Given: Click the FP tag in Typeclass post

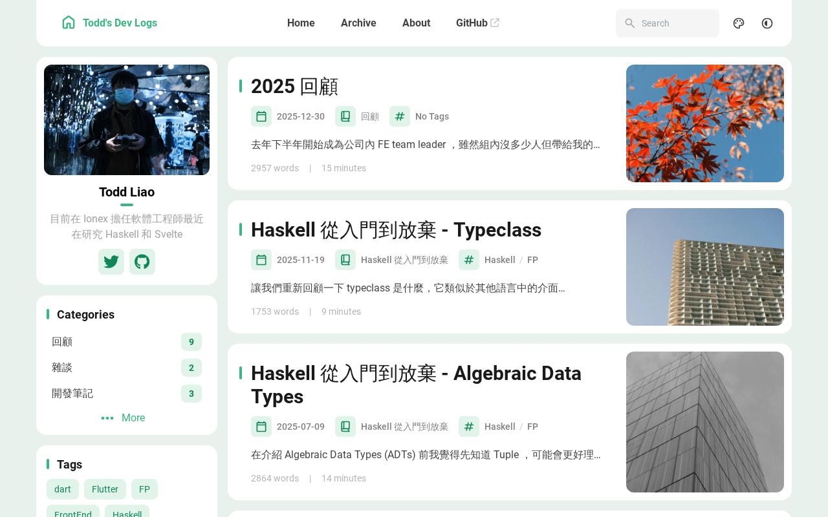Looking at the screenshot, I should pos(532,260).
